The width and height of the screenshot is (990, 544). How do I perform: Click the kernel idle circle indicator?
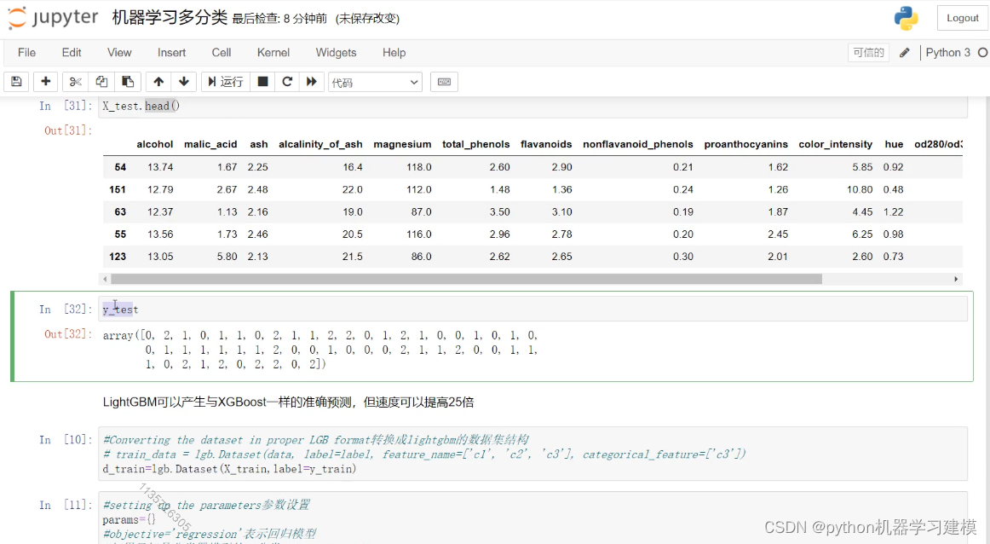pos(982,53)
